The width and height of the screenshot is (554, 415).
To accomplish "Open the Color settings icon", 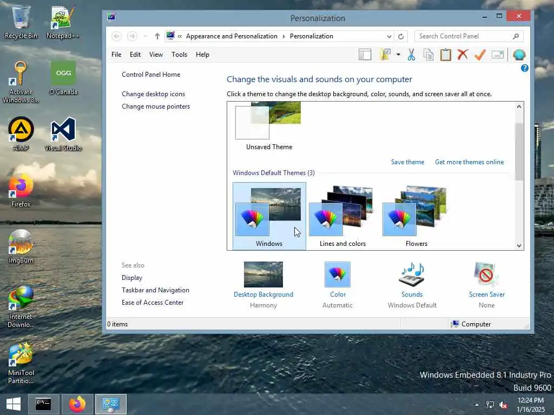I will pyautogui.click(x=338, y=274).
